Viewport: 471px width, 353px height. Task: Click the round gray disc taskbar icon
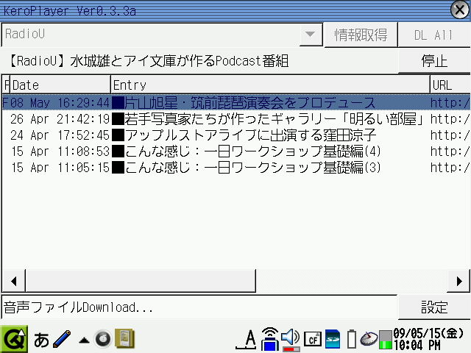tap(103, 339)
